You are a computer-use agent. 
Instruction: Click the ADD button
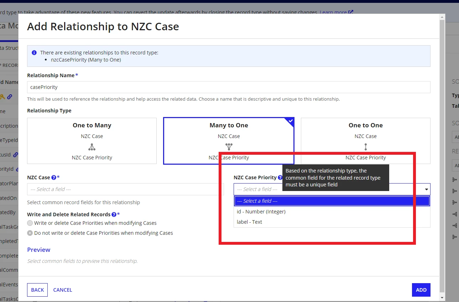421,290
